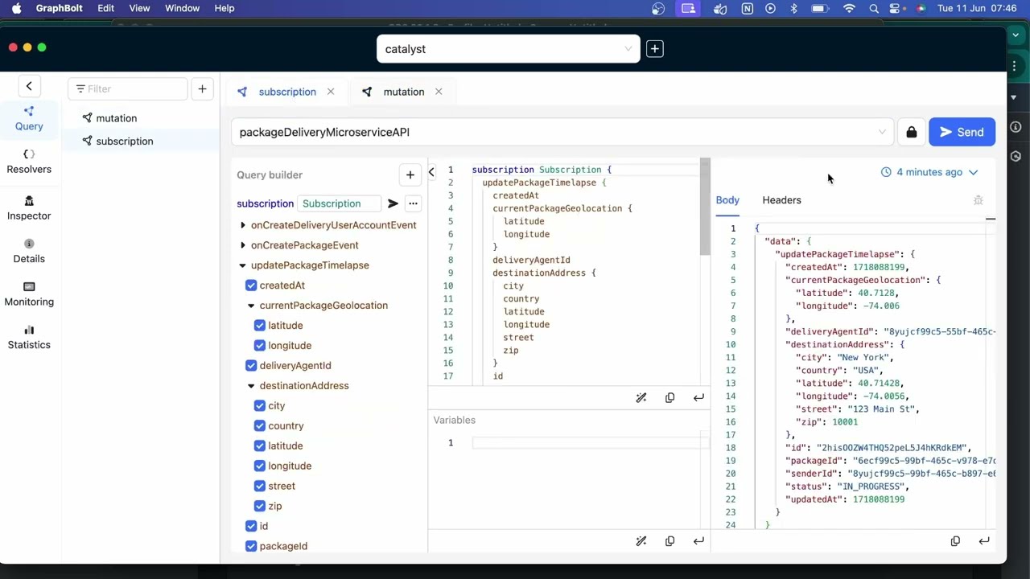The image size is (1030, 579).
Task: Open the Inspector sidebar section
Action: 29,208
